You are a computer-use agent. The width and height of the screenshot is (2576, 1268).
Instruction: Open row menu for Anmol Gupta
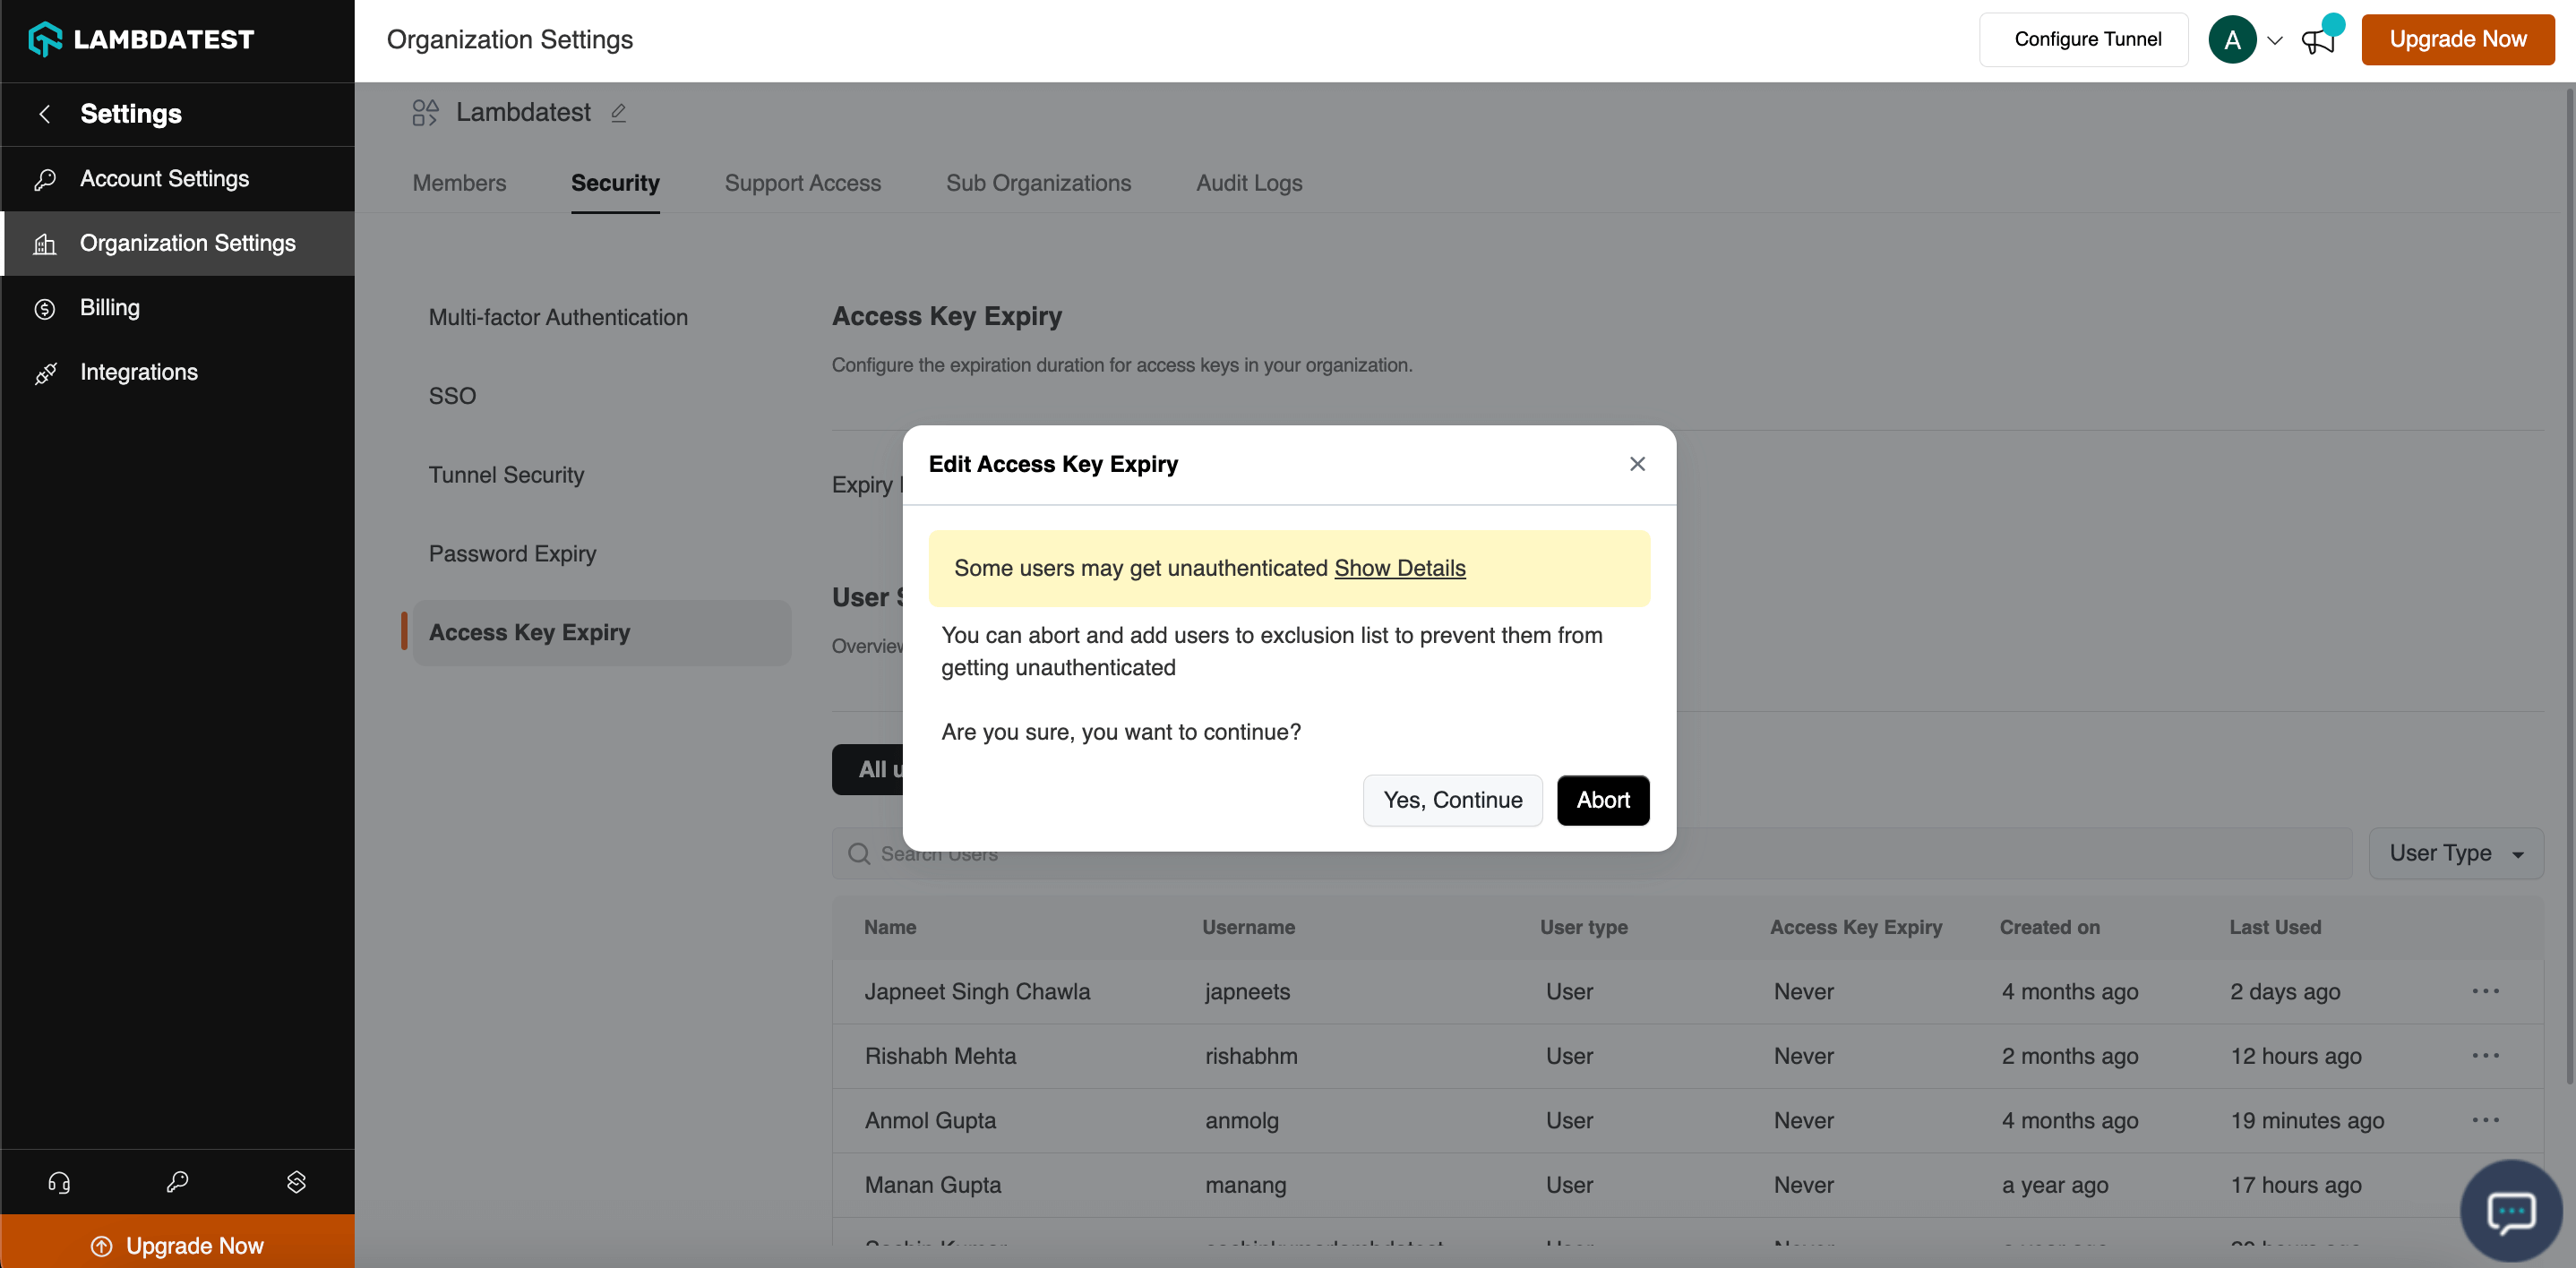click(2485, 1120)
